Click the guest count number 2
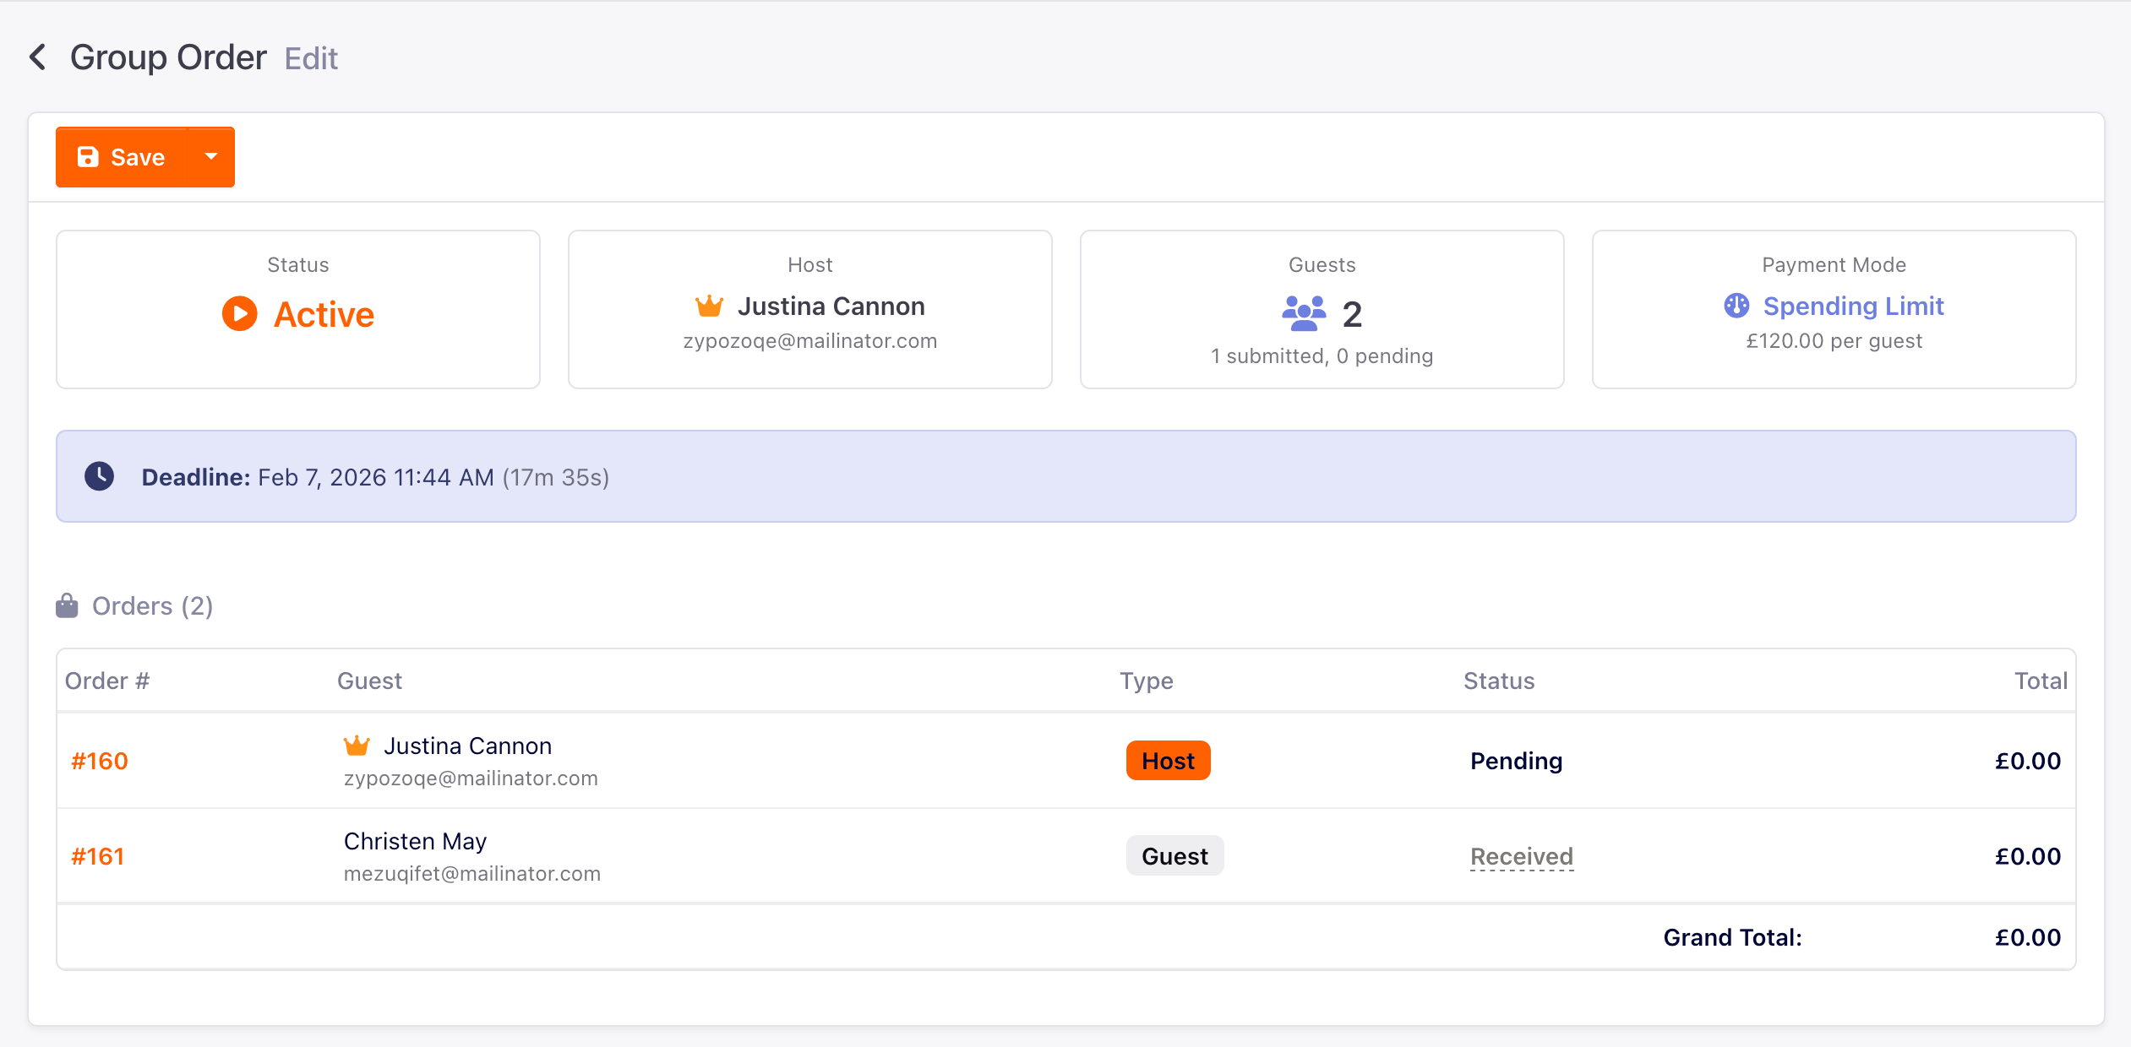The width and height of the screenshot is (2131, 1047). (1352, 314)
